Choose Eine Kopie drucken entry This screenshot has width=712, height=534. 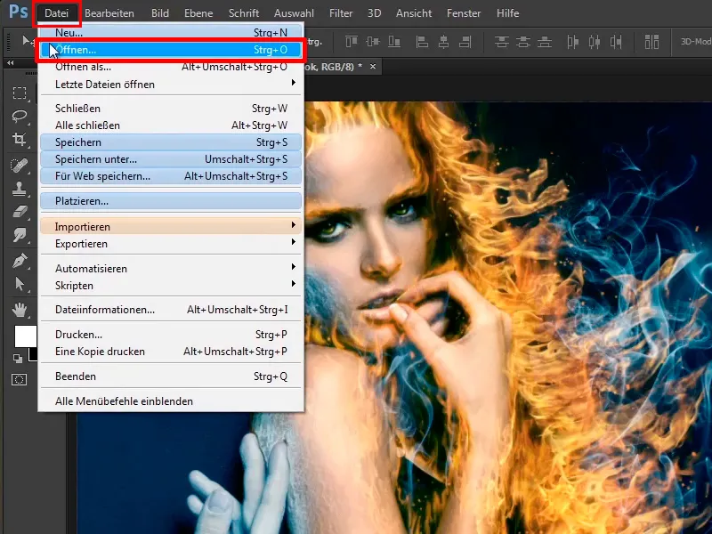coord(171,352)
